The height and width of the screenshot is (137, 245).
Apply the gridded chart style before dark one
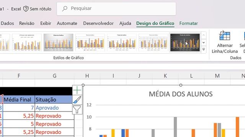tap(153, 42)
